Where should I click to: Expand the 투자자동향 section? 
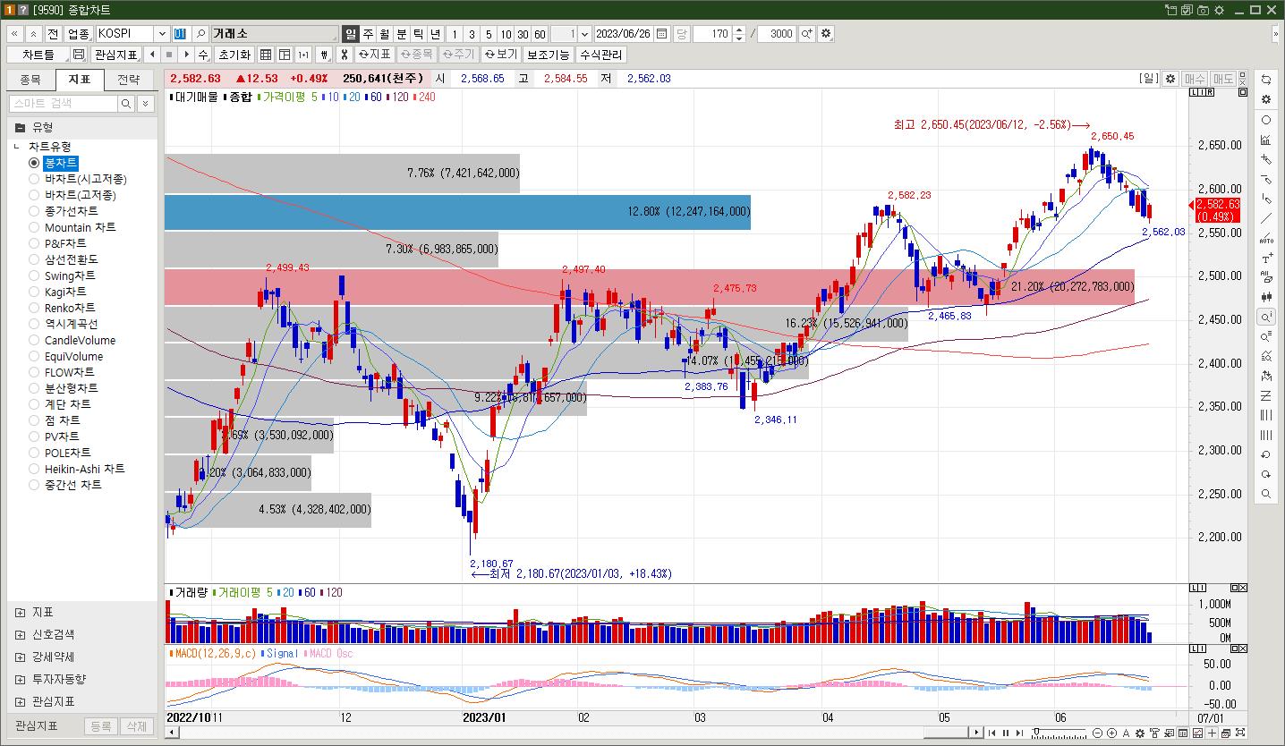coord(20,680)
